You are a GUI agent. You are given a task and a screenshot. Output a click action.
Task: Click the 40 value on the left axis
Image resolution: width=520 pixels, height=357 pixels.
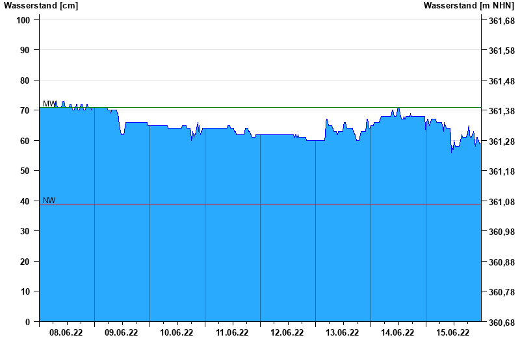[25, 201]
